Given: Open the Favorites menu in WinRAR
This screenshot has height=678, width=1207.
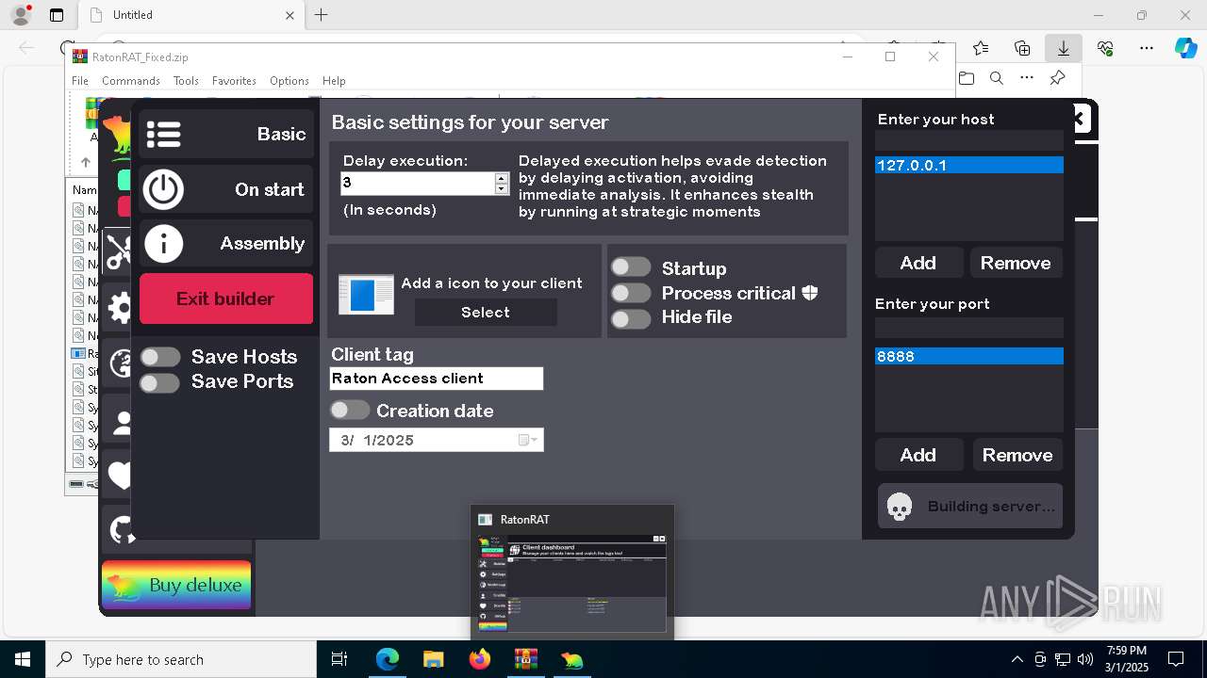Looking at the screenshot, I should coord(234,81).
